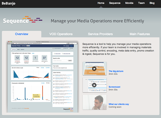Screen dimensions: 161x118
Task: Click the Sequence product logo
Action: [23, 20]
